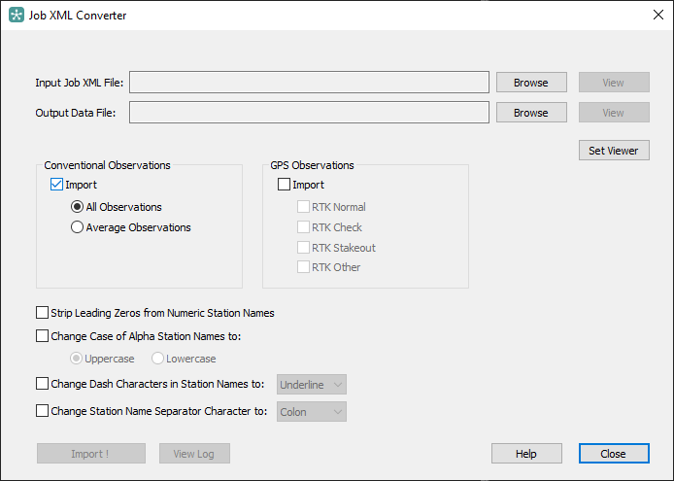Check Change Station Name Separator Character
Viewport: 674px width, 481px height.
tap(42, 411)
